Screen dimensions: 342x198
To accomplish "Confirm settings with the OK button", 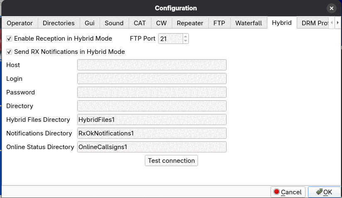I will pyautogui.click(x=324, y=192).
